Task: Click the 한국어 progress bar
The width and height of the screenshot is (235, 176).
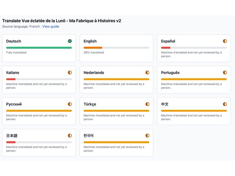Action: [x=116, y=142]
